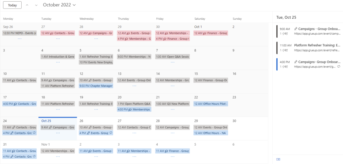Viewport: 343px width, 164px height.
Task: Advance to next month with down arrow
Action: pyautogui.click(x=36, y=5)
